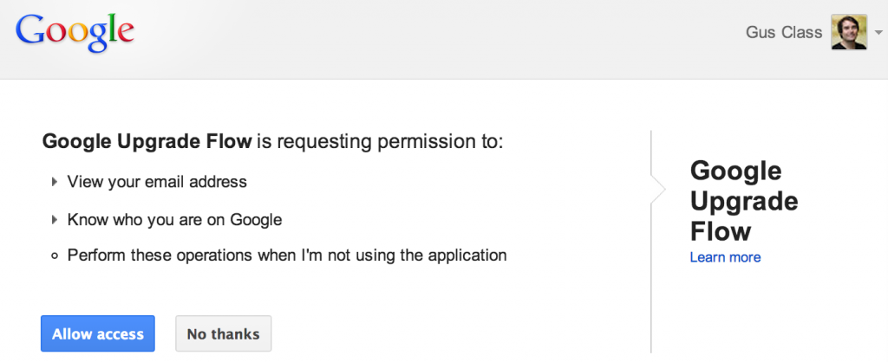Expand Know who you are on Google
The image size is (888, 362).
point(55,219)
